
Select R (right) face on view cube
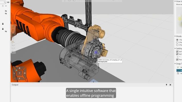(x=25, y=73)
